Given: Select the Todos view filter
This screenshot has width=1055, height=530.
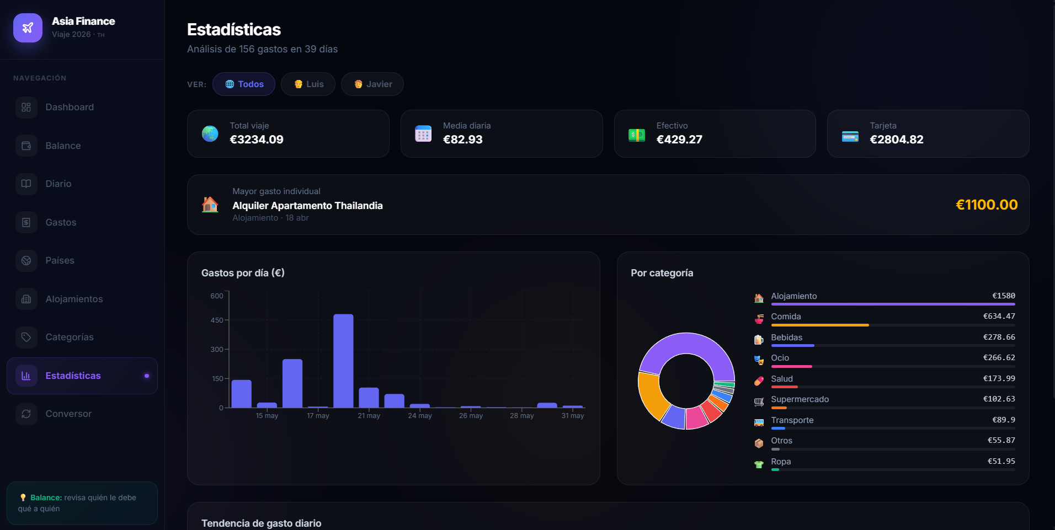Looking at the screenshot, I should click(x=244, y=84).
